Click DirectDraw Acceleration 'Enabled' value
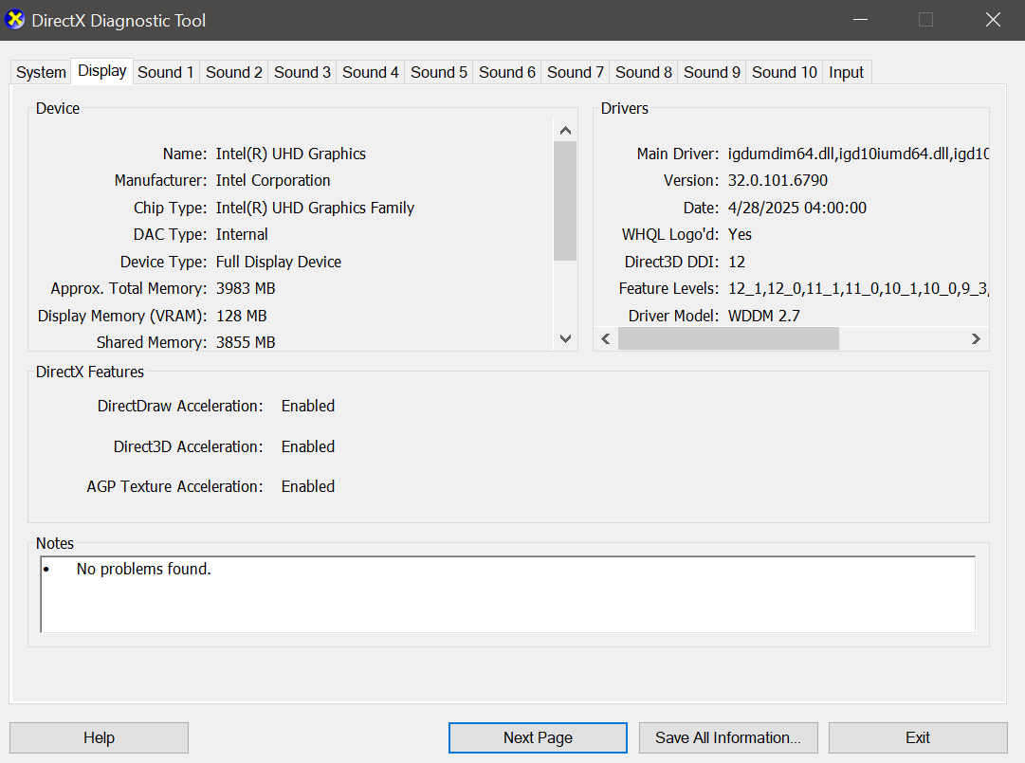1025x763 pixels. [x=308, y=407]
